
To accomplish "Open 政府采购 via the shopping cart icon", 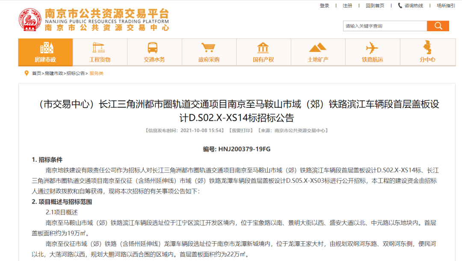I will [x=209, y=47].
